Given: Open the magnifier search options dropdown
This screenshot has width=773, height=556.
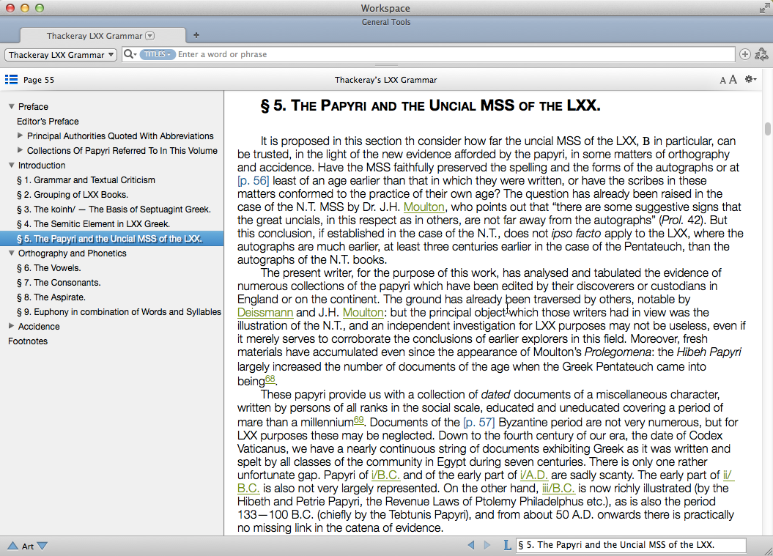Looking at the screenshot, I should [x=130, y=54].
